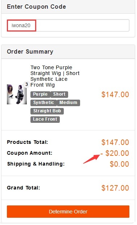
Task: Select the Lace Front tag
Action: coord(45,119)
